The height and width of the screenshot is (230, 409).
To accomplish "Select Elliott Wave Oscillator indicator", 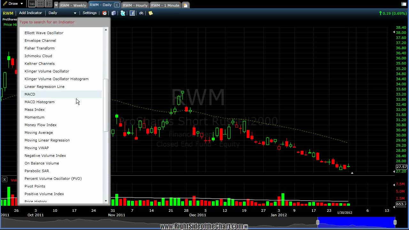I will 61,33.
